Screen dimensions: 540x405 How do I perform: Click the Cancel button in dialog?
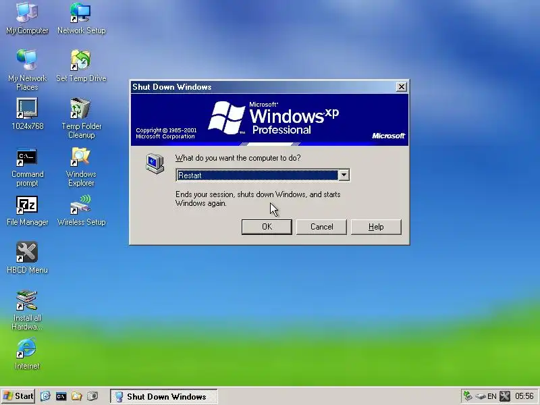(x=322, y=227)
